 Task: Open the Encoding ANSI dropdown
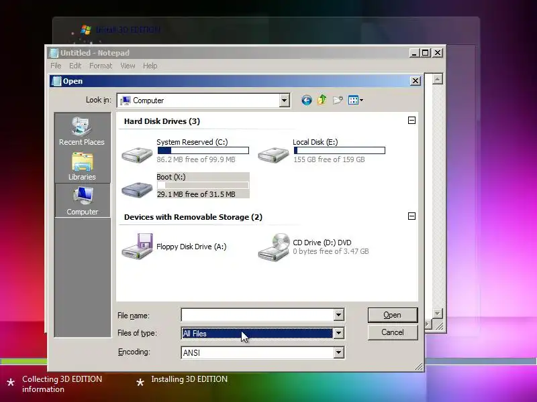339,352
